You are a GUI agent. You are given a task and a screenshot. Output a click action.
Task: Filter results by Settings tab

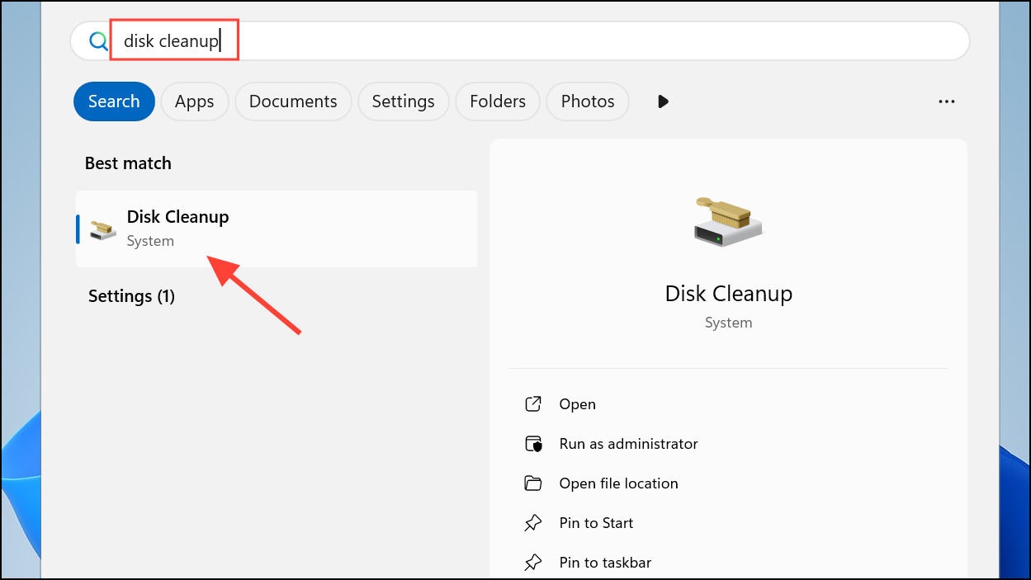click(403, 101)
